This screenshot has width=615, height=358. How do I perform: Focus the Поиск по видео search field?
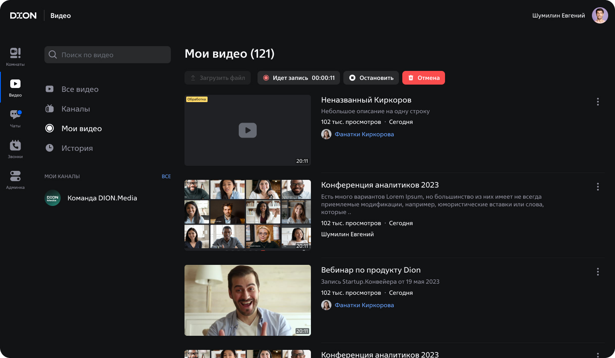(x=108, y=55)
